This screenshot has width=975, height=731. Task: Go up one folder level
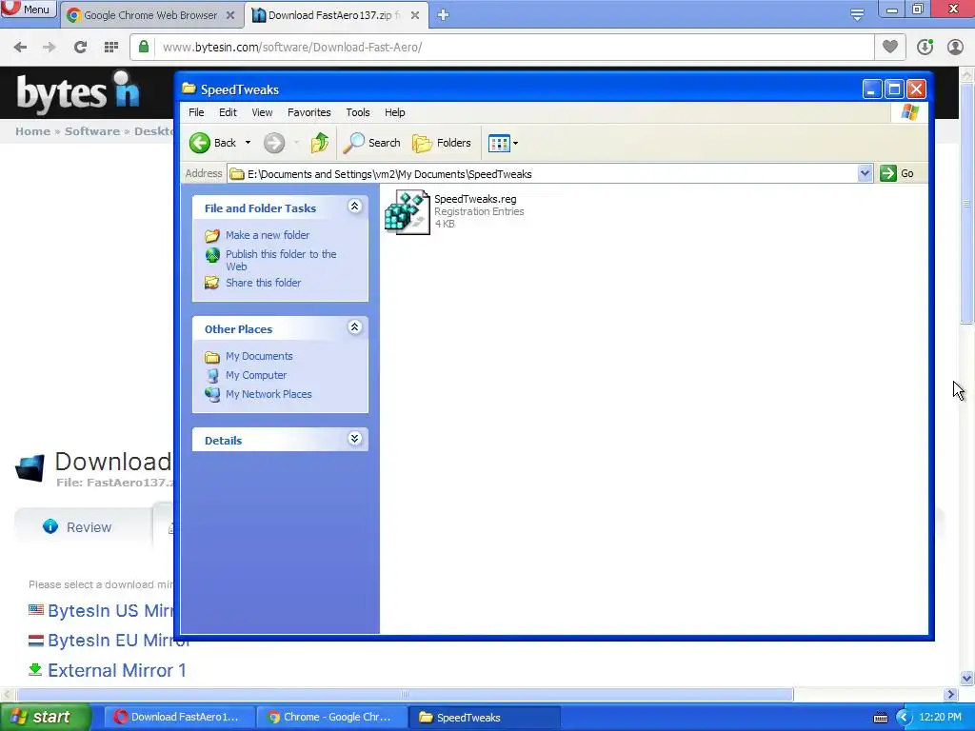click(320, 143)
